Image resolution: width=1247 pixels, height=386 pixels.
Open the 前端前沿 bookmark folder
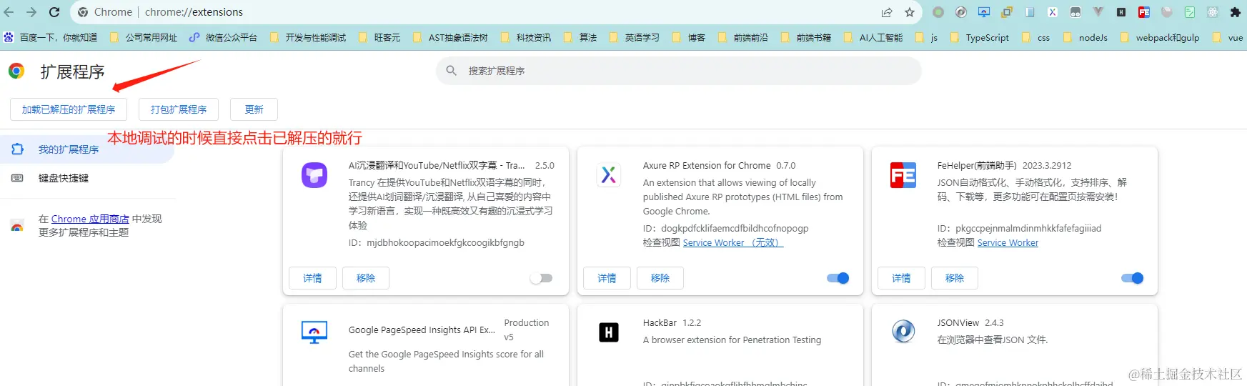742,37
